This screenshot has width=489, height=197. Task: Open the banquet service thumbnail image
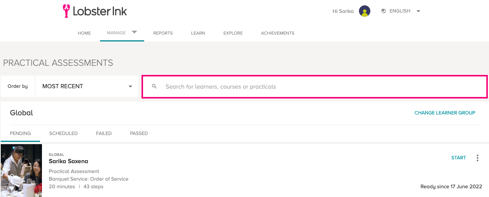pos(21,170)
